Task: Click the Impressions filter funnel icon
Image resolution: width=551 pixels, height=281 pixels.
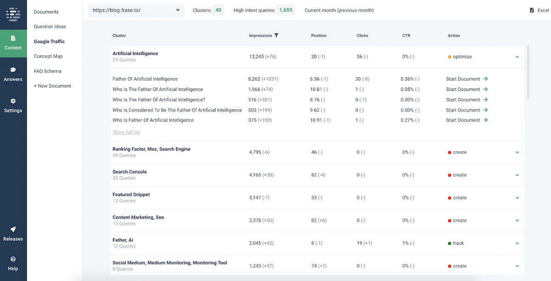Action: [276, 35]
